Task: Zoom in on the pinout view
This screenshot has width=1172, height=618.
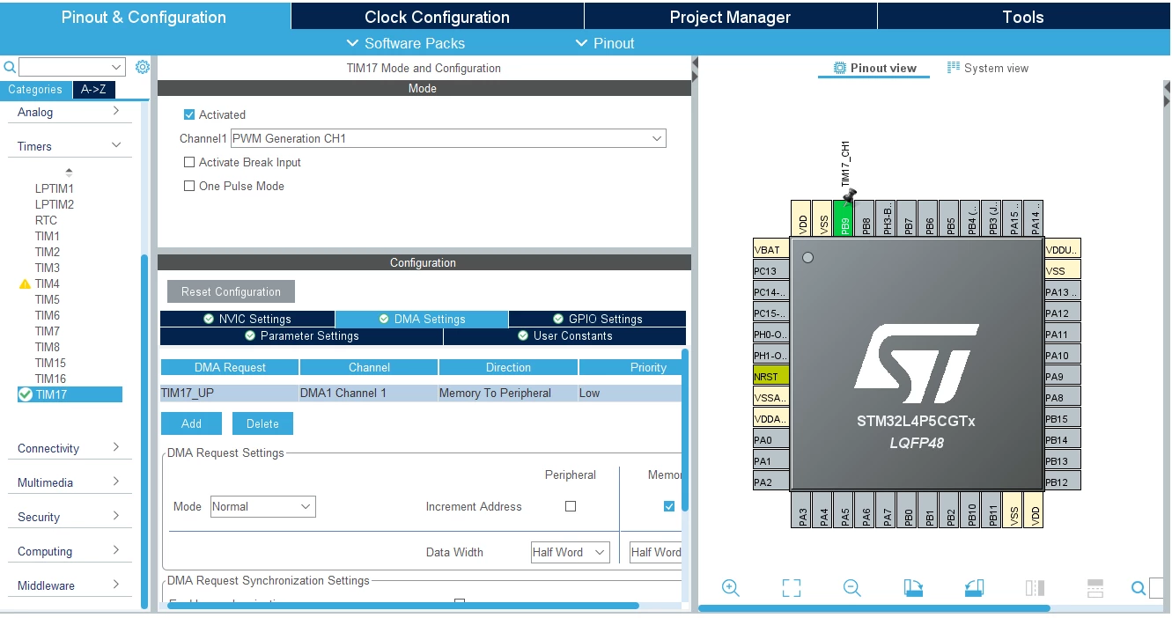Action: (x=730, y=588)
